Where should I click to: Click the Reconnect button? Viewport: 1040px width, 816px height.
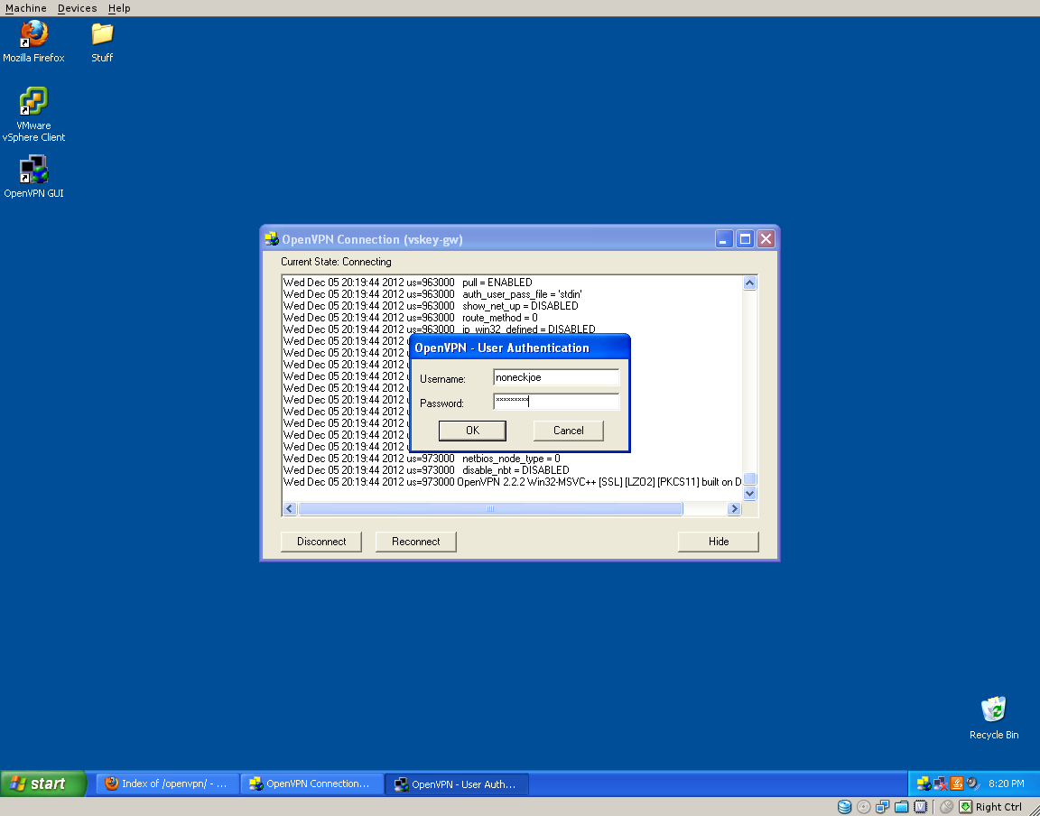(416, 542)
